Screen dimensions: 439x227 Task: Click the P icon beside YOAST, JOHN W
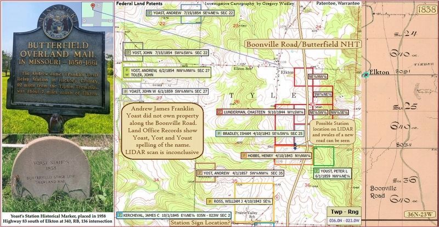point(126,91)
